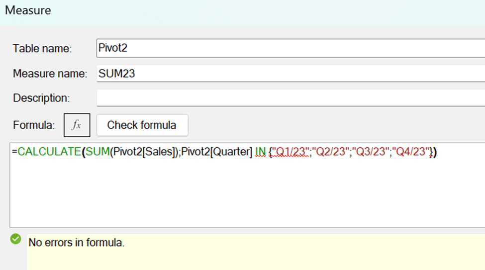
Task: Click Pivot2[Sales] reference in the formula
Action: point(144,153)
